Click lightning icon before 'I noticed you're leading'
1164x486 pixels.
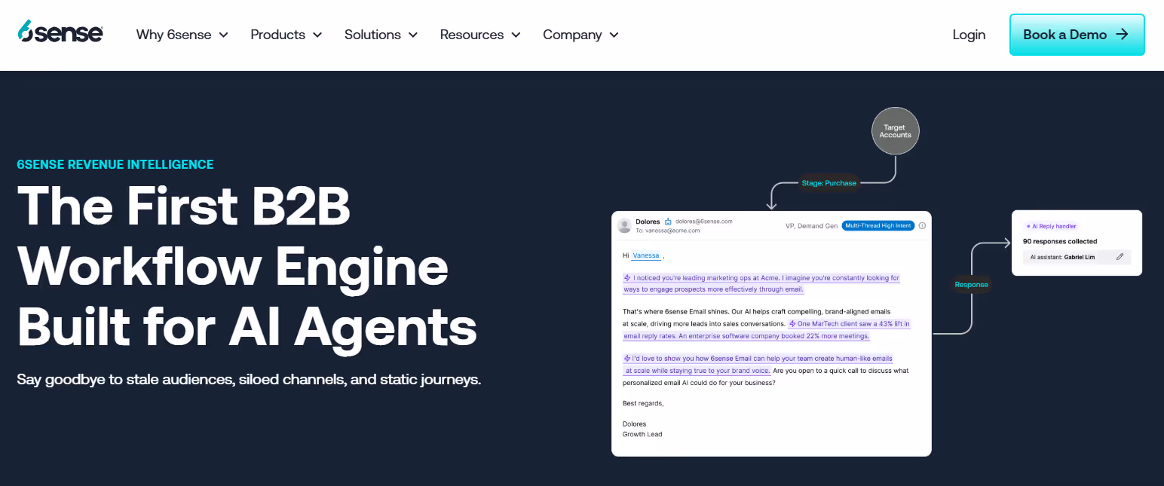tap(627, 278)
